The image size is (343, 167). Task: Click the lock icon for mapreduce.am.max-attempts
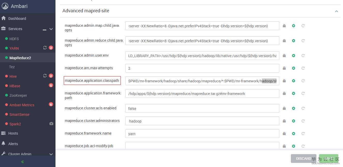tap(284, 68)
